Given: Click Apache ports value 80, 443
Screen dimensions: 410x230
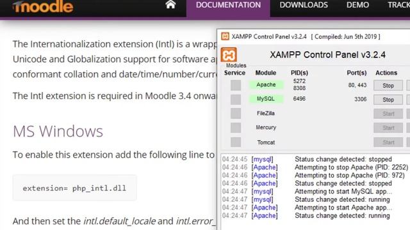Looking at the screenshot, I should pos(357,85).
